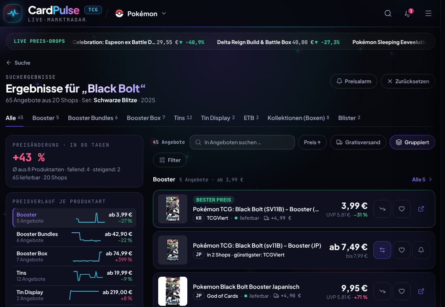
Task: Favorite the God of Cards offer
Action: point(402,291)
